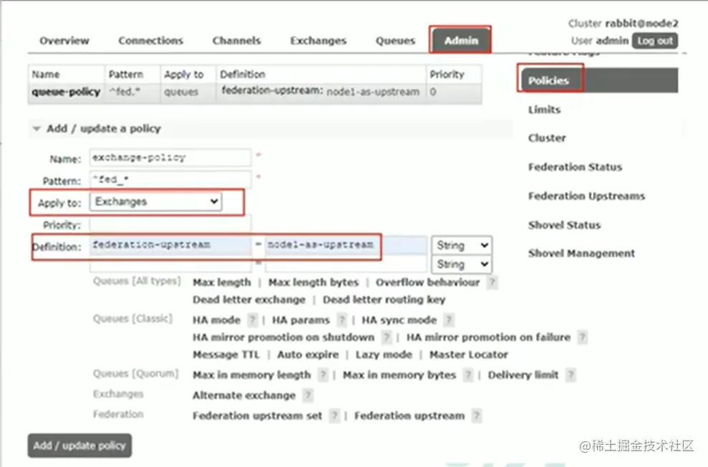This screenshot has width=708, height=467.
Task: Open help icon for Federation upstream set
Action: (334, 415)
